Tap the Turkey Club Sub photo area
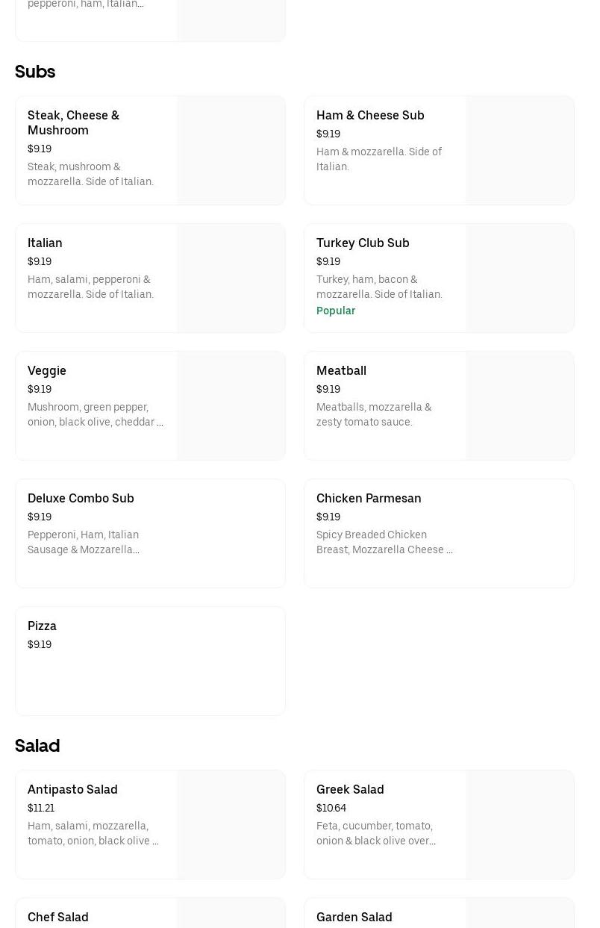The image size is (600, 928). coord(519,278)
